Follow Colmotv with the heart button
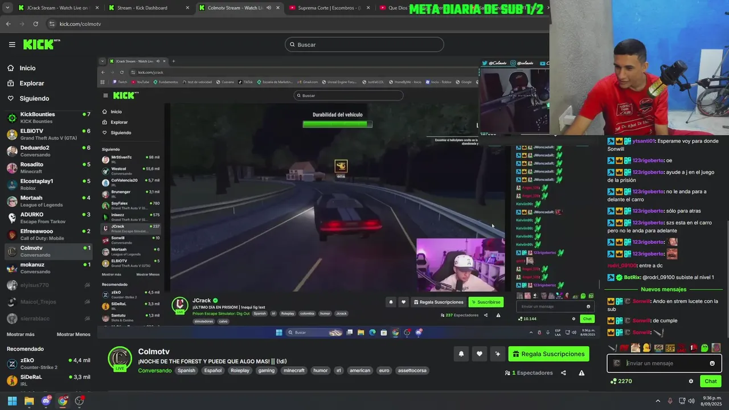Viewport: 729px width, 410px height. point(480,354)
